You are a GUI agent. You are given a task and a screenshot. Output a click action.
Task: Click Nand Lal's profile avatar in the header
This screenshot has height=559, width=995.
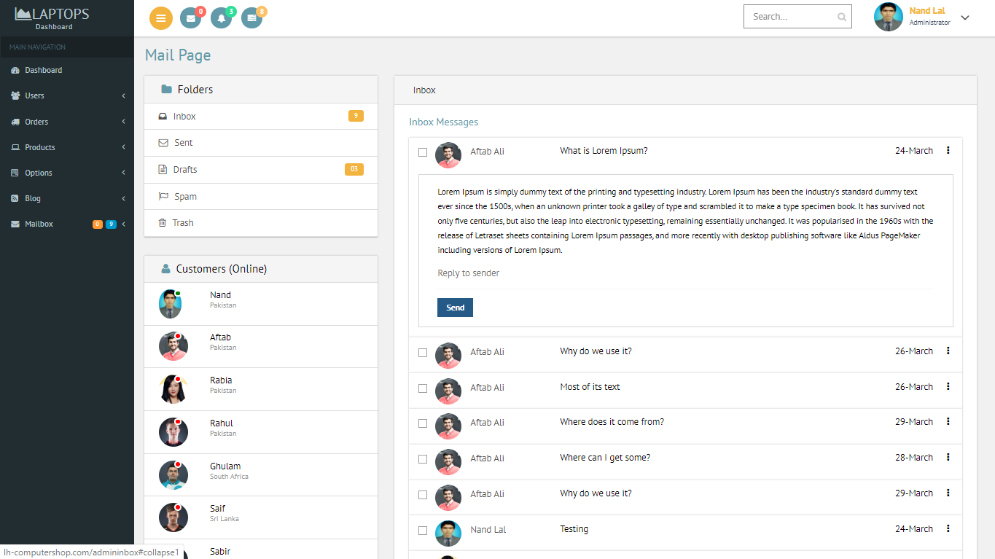coord(888,17)
